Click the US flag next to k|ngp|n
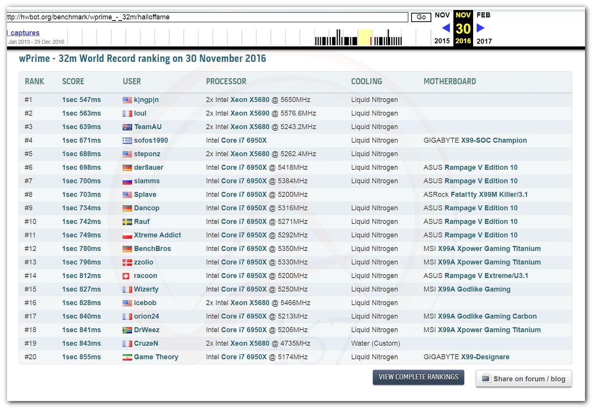Viewport: 592px width, 408px height. 127,100
